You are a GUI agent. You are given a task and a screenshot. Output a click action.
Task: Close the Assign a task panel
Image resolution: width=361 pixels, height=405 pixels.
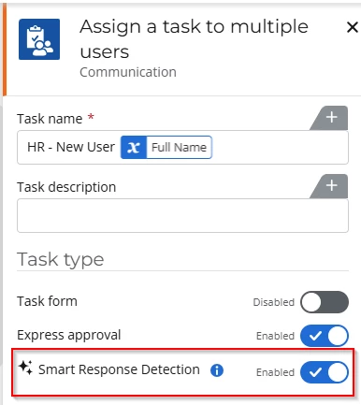pyautogui.click(x=353, y=27)
